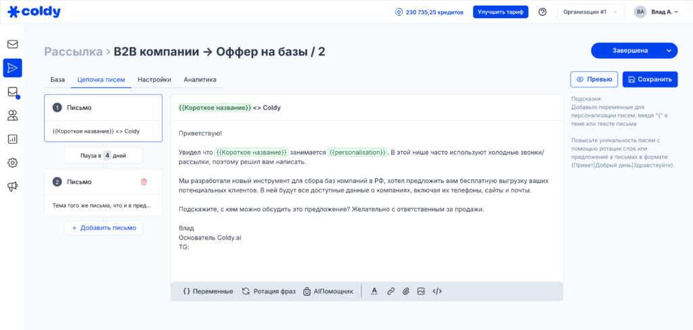Open text color formatting icon

pyautogui.click(x=374, y=291)
